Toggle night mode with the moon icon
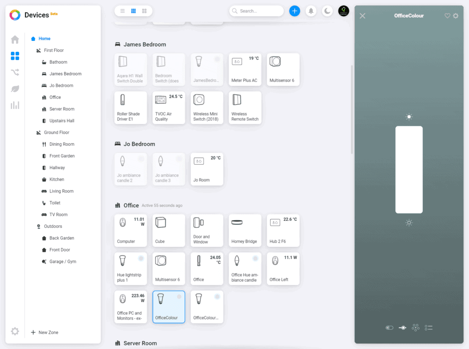The image size is (469, 349). point(327,11)
